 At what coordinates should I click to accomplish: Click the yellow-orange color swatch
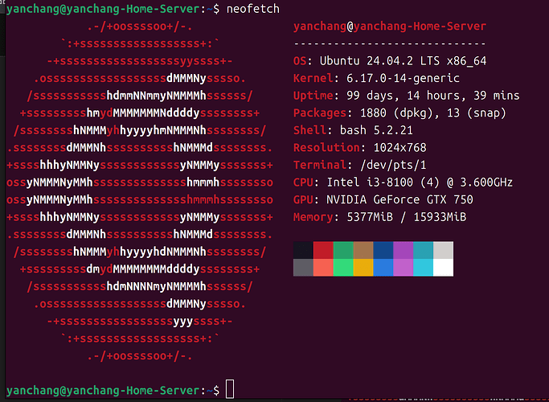[x=363, y=268]
